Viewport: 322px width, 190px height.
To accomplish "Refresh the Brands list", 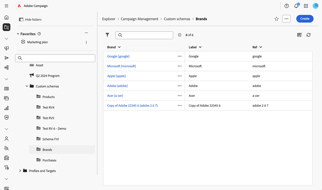I will click(x=308, y=35).
